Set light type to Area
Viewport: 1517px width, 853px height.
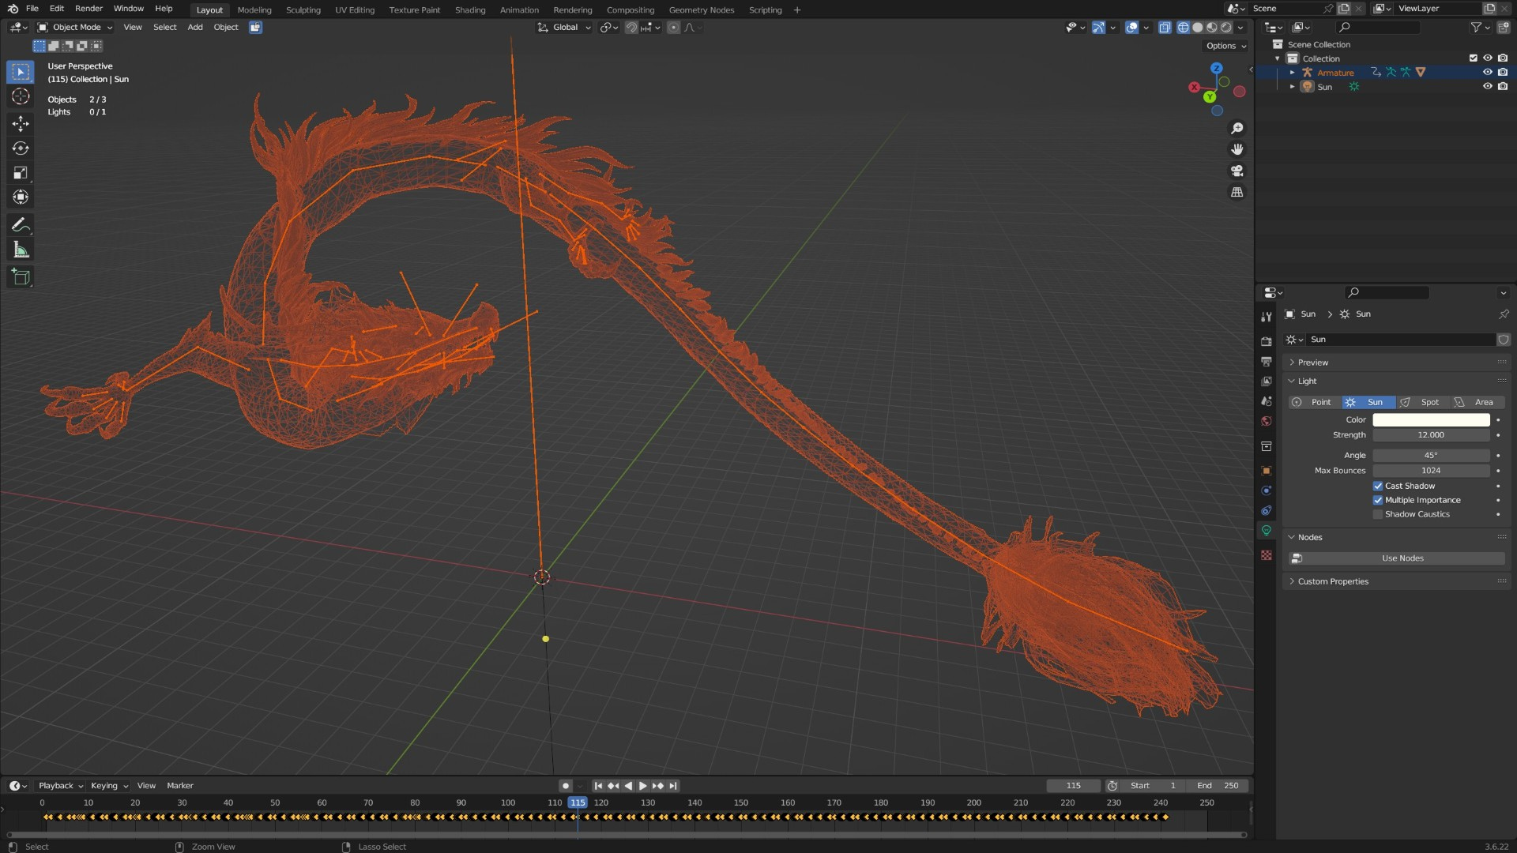[1477, 403]
